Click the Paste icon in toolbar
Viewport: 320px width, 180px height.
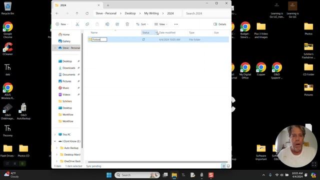pos(97,24)
